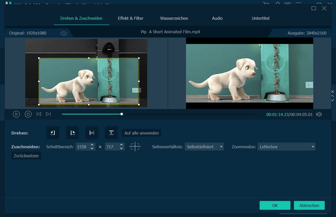Viewport: 336px width, 217px height.
Task: Flip the video vertically
Action: (111, 133)
